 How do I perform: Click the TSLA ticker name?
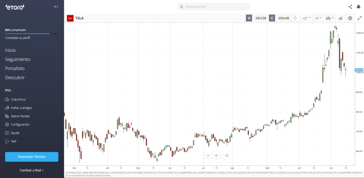(x=79, y=18)
